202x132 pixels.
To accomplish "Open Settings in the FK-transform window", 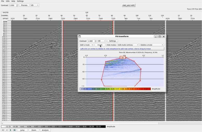I will point(112,41).
